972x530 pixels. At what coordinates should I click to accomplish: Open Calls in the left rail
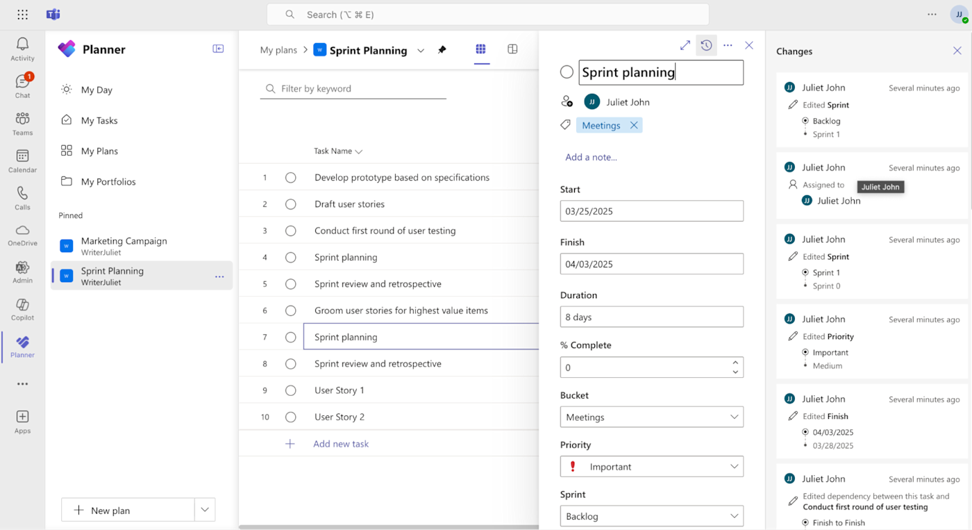[22, 198]
